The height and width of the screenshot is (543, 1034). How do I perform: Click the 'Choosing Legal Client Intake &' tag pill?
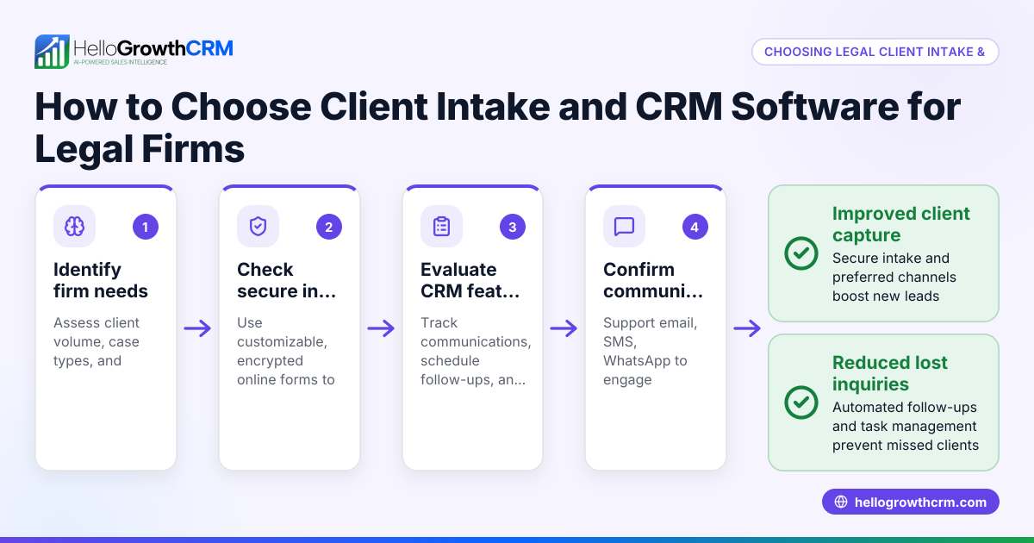point(875,52)
